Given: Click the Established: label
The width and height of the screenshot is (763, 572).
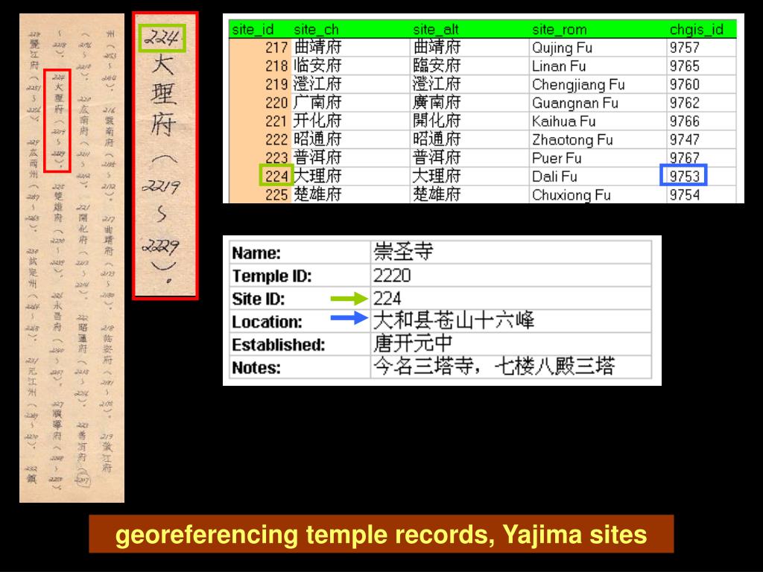Looking at the screenshot, I should pyautogui.click(x=279, y=344).
